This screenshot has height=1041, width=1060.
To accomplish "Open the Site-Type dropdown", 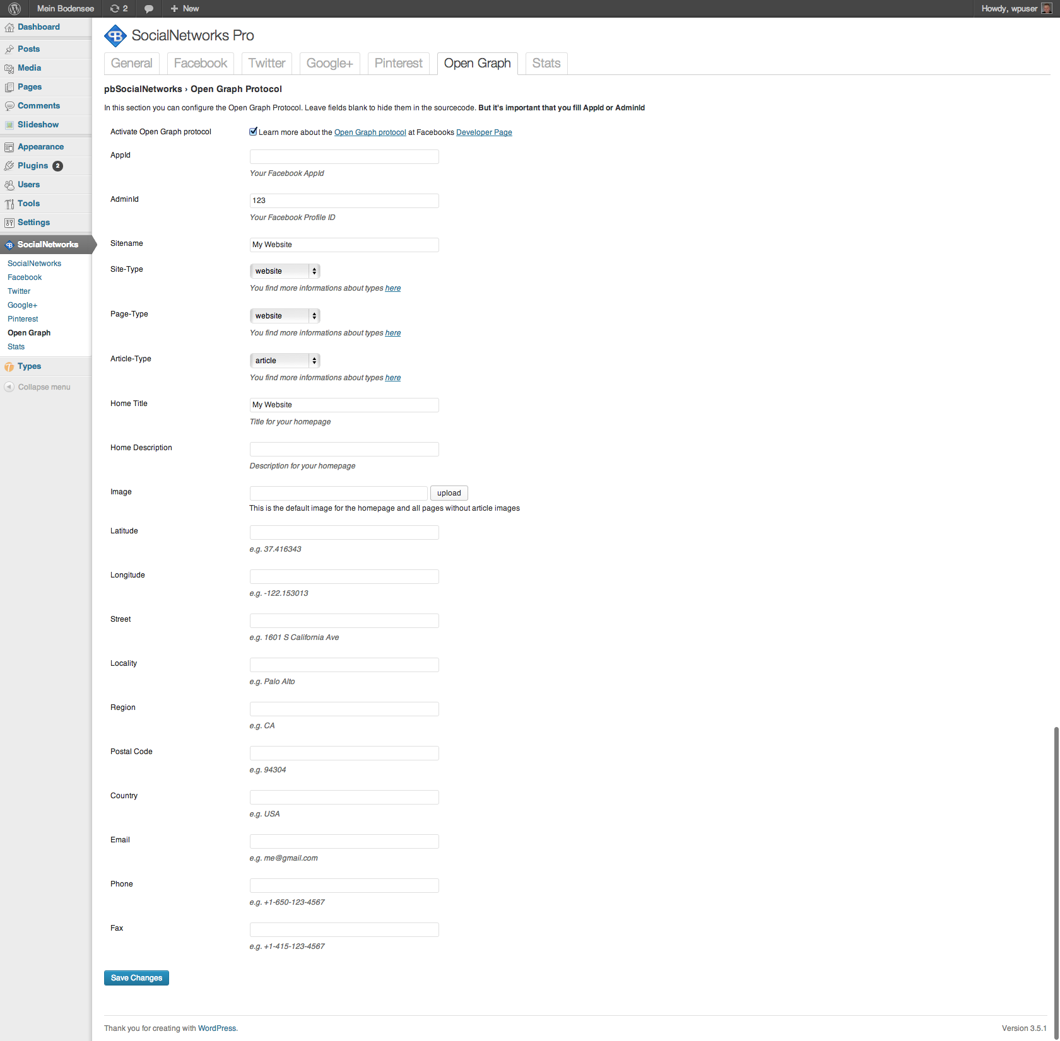I will [x=285, y=271].
